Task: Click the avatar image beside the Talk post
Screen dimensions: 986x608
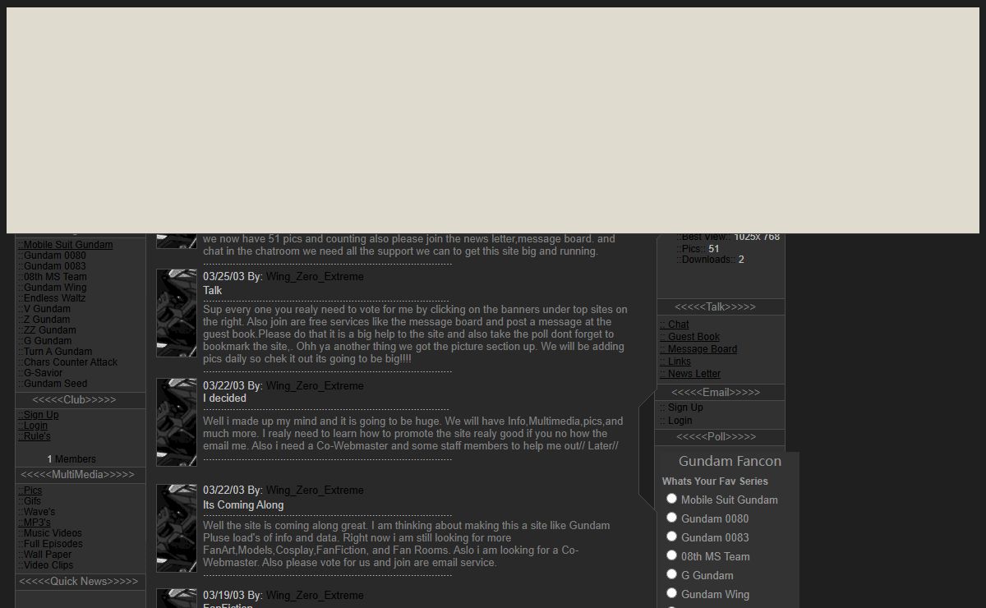Action: [x=177, y=313]
